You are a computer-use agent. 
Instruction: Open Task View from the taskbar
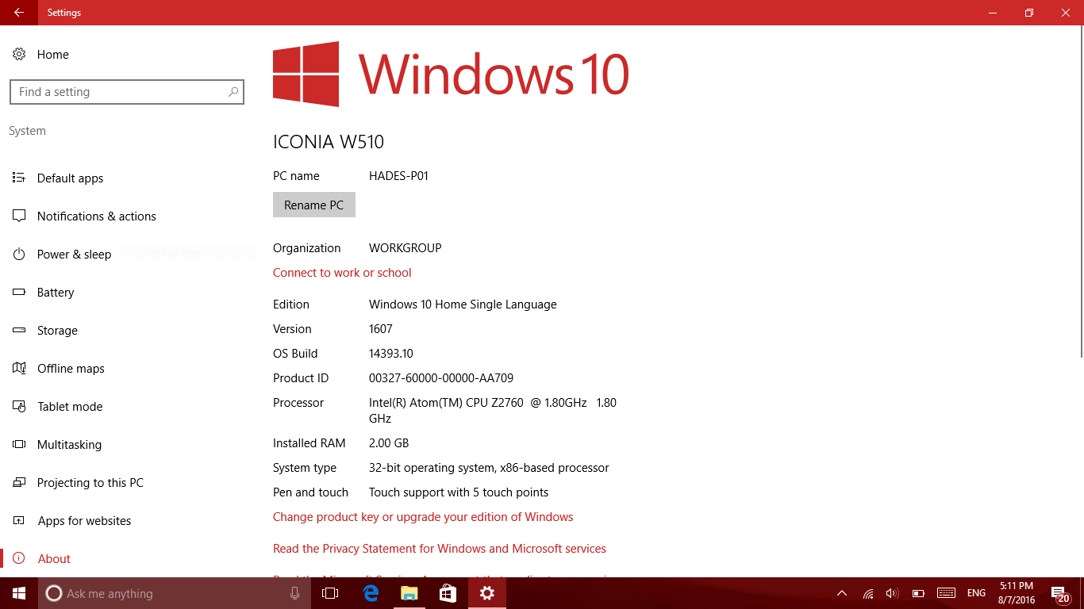click(x=330, y=593)
